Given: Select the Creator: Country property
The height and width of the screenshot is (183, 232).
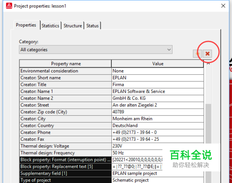Looking at the screenshot, I should (x=65, y=125).
